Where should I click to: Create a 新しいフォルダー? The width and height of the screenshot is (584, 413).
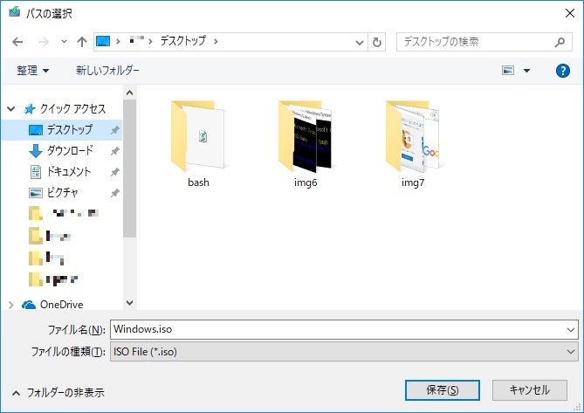pyautogui.click(x=107, y=70)
